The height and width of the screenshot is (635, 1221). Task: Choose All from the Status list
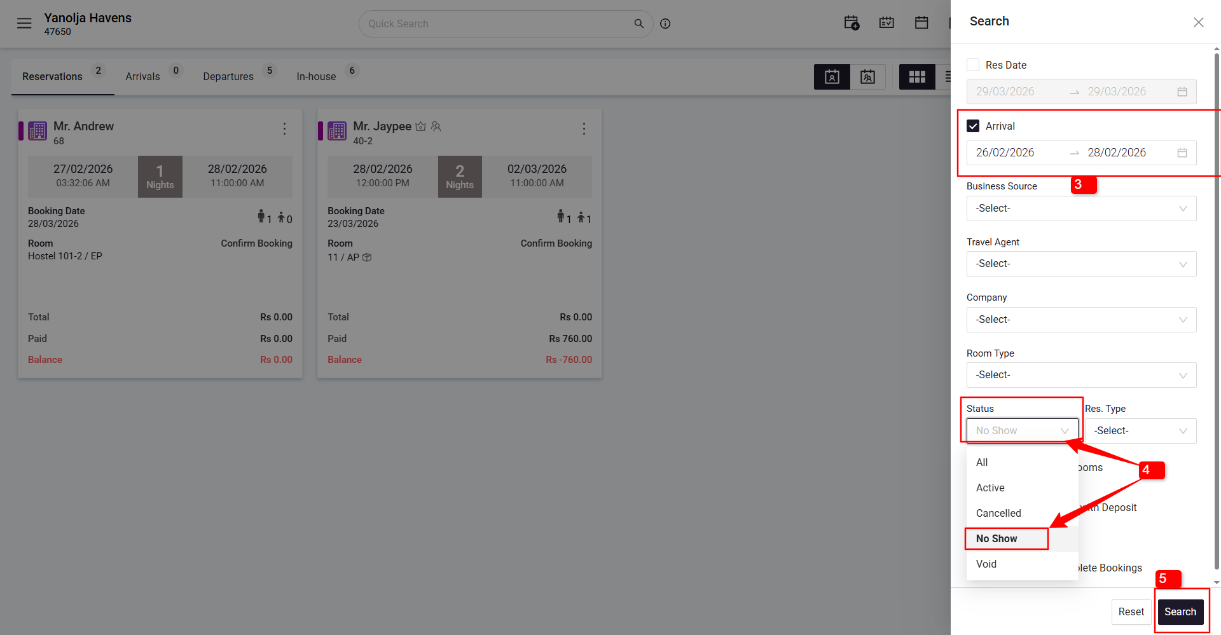(1023, 463)
